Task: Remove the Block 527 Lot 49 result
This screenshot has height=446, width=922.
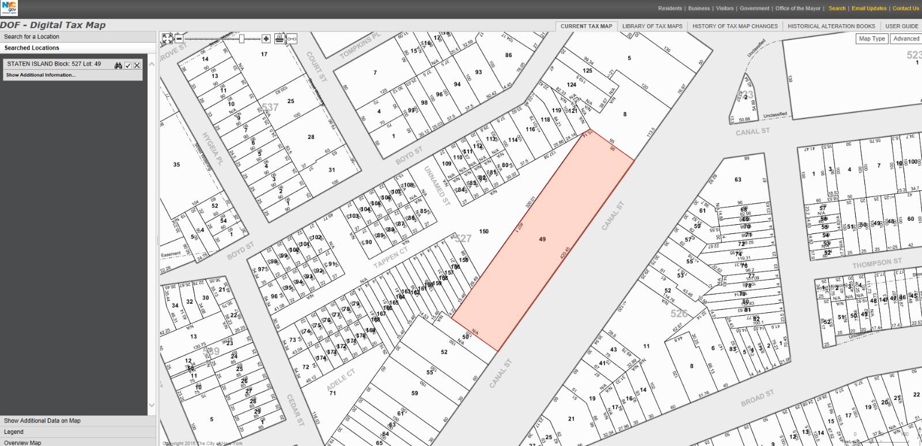Action: pyautogui.click(x=137, y=65)
